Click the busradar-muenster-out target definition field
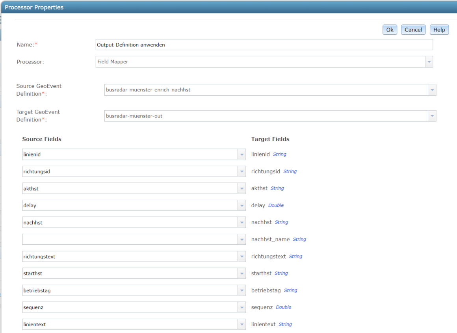 click(266, 116)
